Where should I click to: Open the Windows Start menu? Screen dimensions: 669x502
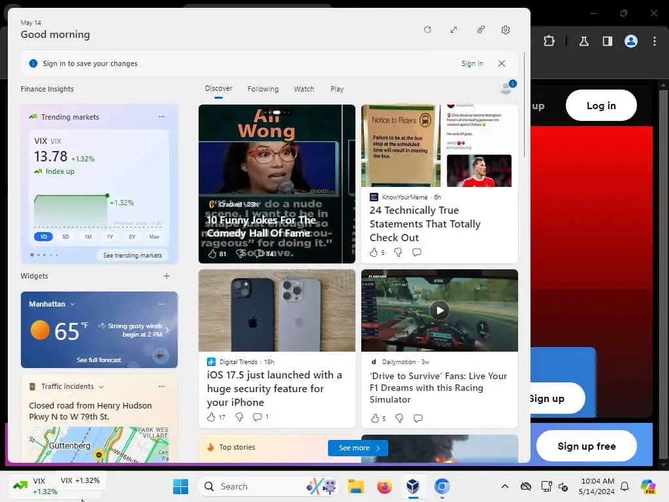coord(180,486)
